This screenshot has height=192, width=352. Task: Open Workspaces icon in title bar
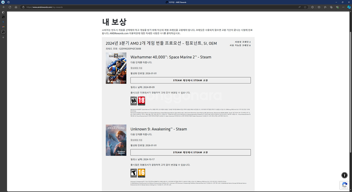(8, 2)
